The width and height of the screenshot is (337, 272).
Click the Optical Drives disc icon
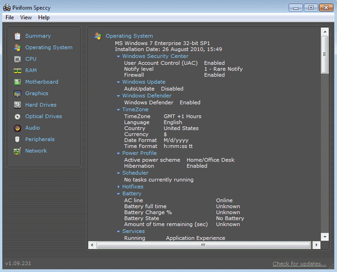tap(17, 117)
